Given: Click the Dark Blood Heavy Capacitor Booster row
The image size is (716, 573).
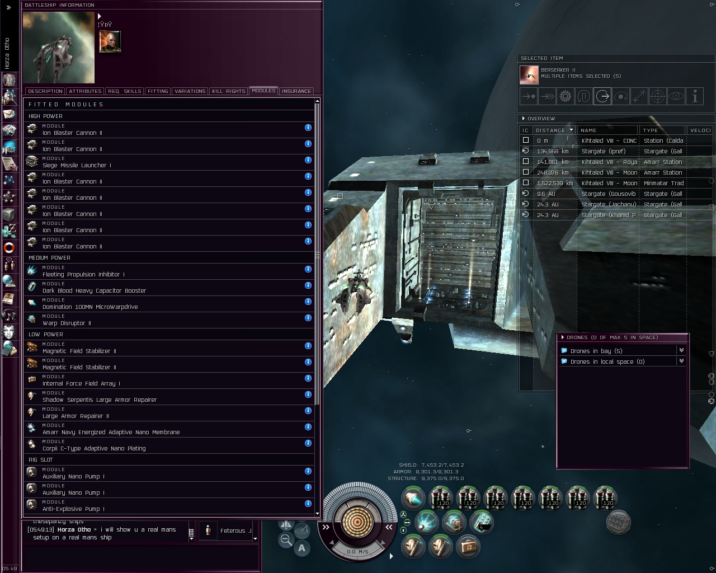Looking at the screenshot, I should click(x=169, y=288).
